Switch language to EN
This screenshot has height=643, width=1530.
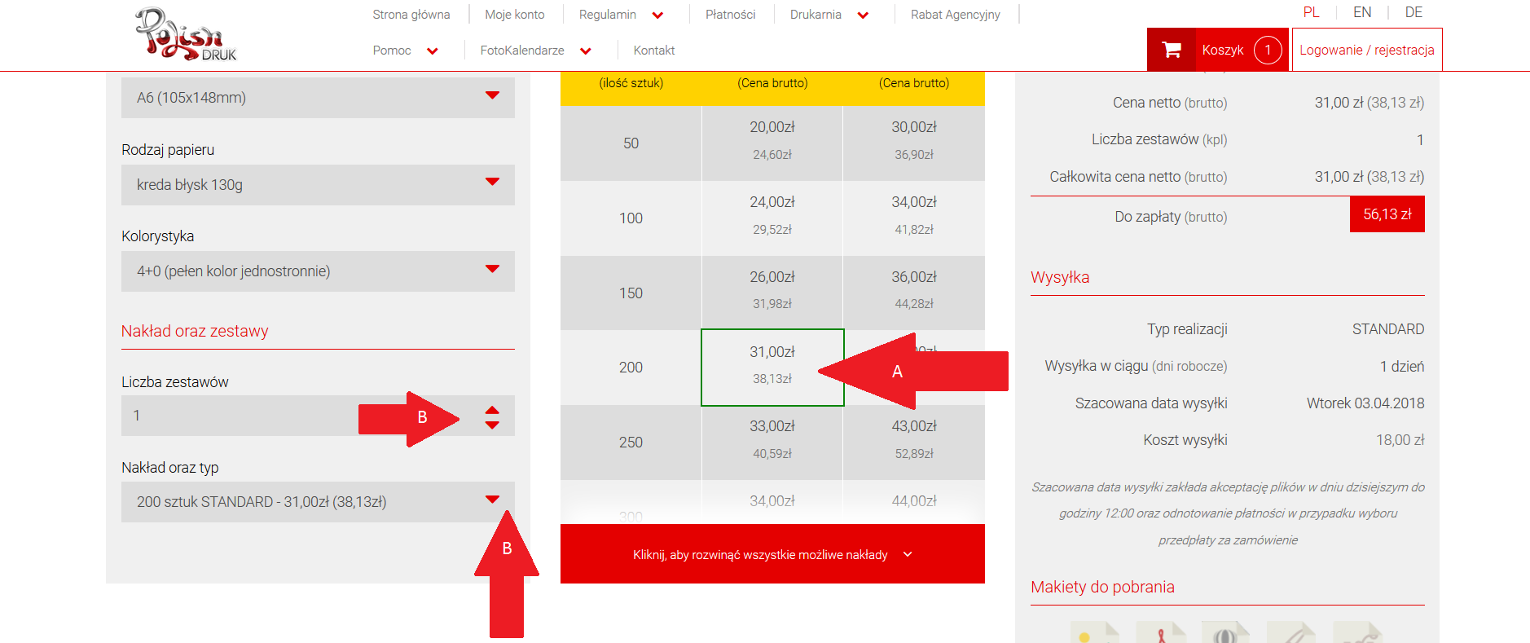(x=1361, y=12)
